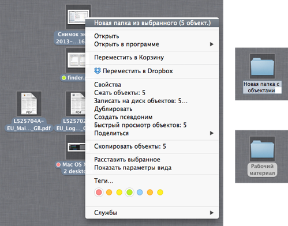Screen dimensions: 288x226
Task: Click the Dropbox icon in the context menu
Action: [98, 71]
